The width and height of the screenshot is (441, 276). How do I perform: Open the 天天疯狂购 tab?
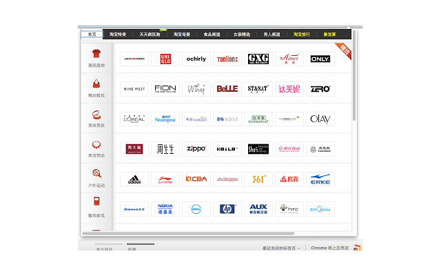coord(150,34)
